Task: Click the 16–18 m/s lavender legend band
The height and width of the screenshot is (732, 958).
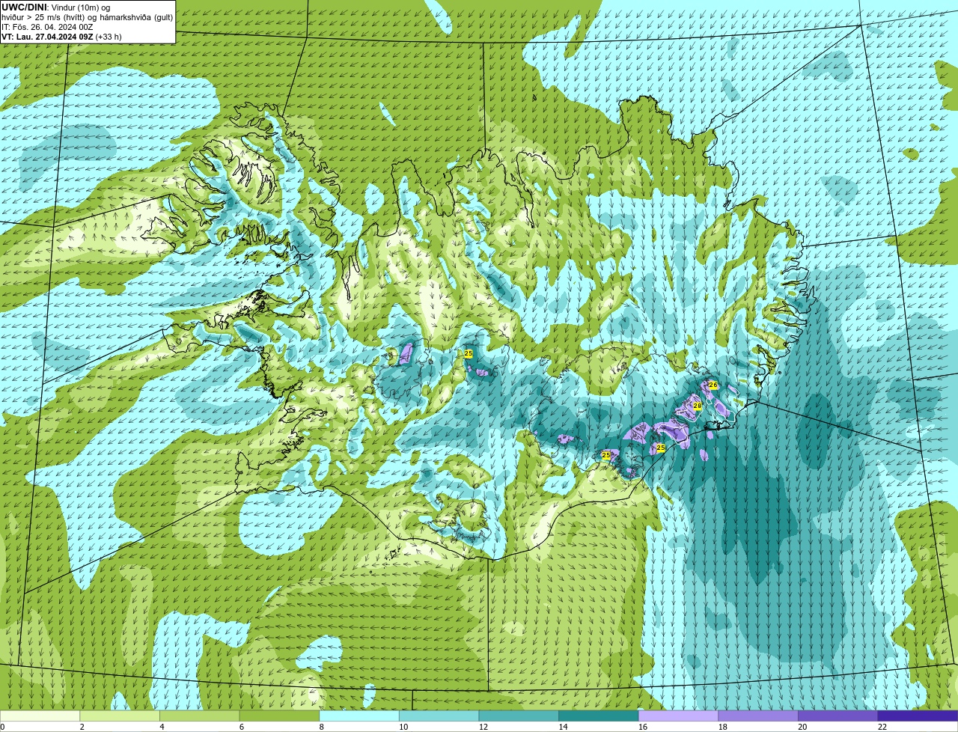Action: (678, 716)
